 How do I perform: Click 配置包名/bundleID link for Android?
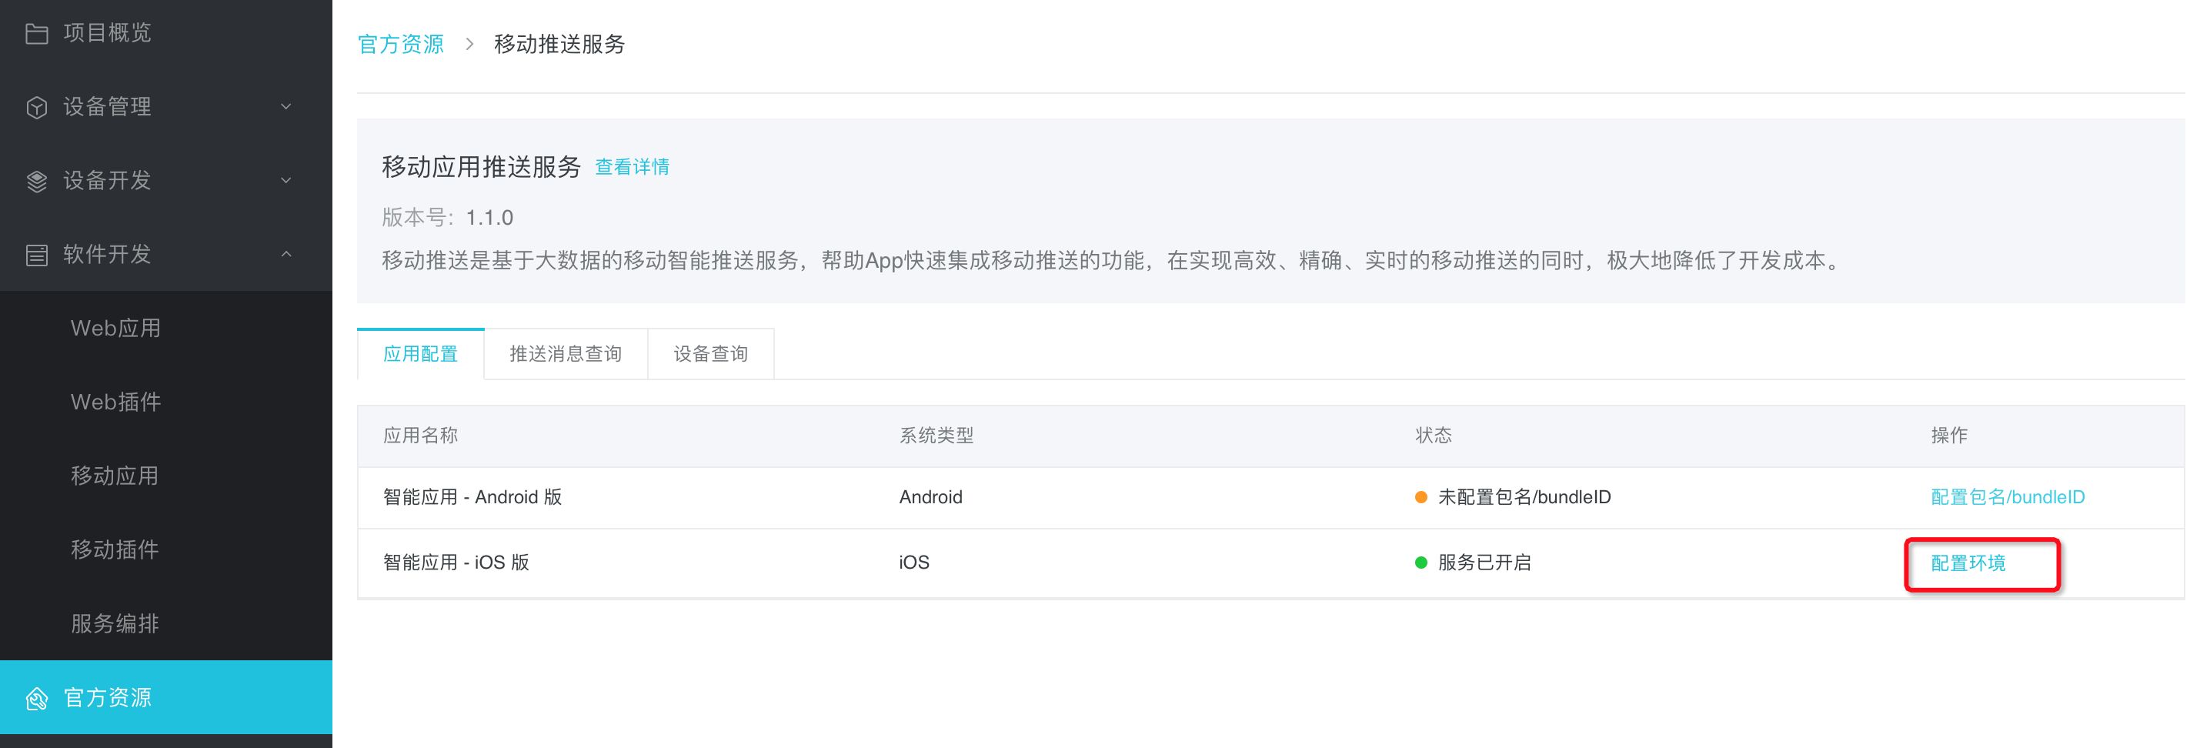pos(2008,497)
